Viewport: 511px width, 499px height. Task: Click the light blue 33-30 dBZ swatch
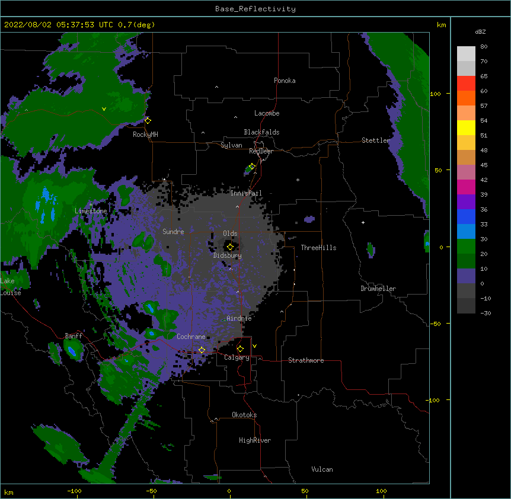click(466, 232)
